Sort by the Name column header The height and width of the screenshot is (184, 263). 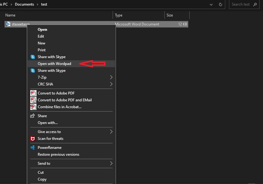point(59,15)
